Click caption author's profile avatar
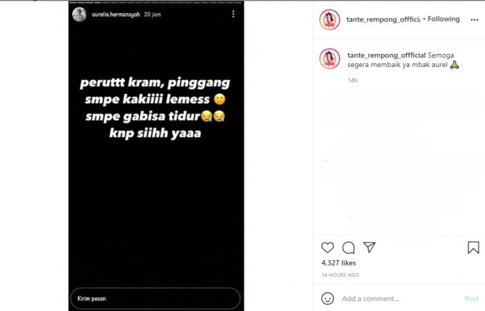Image resolution: width=485 pixels, height=311 pixels. pos(329,58)
